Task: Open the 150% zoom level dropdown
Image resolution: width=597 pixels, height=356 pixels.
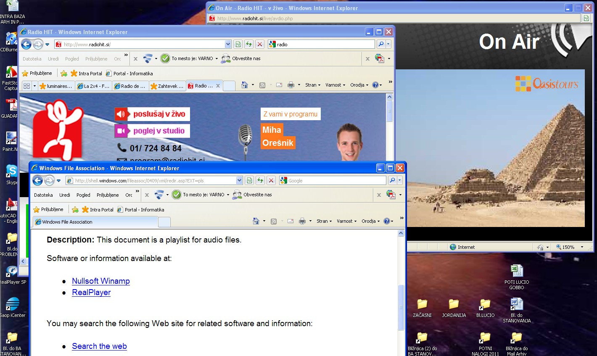Action: [582, 247]
